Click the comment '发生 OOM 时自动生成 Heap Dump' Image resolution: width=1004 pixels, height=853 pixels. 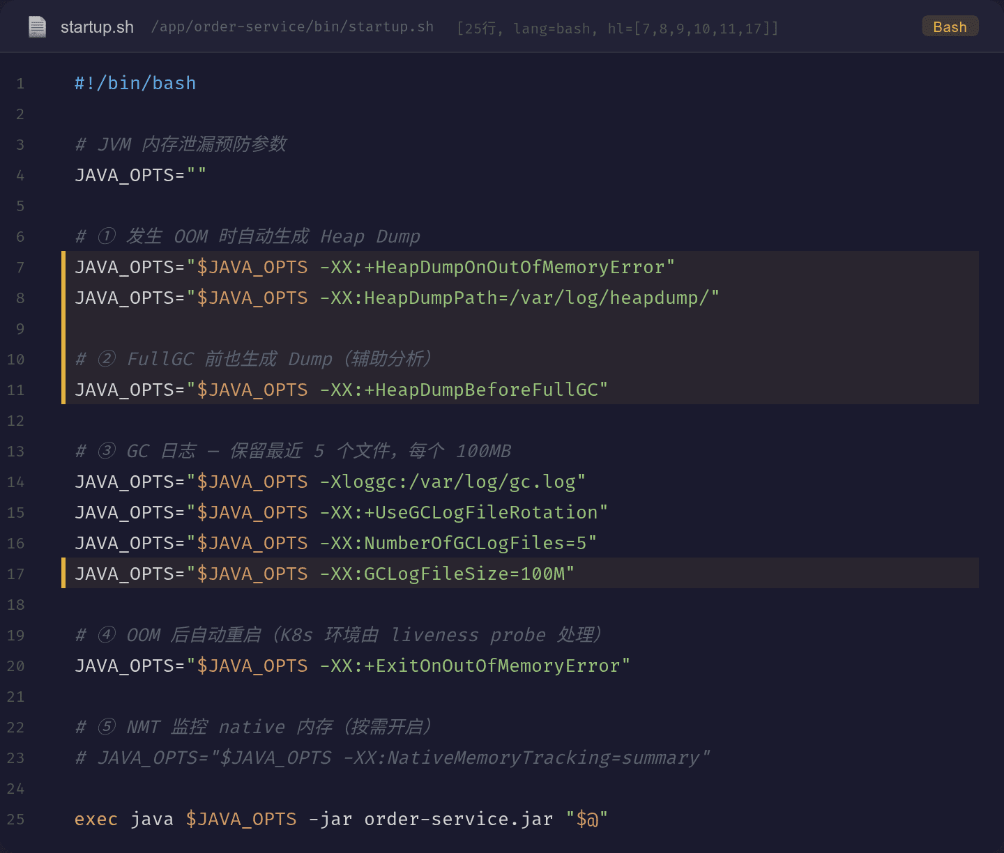(x=273, y=236)
